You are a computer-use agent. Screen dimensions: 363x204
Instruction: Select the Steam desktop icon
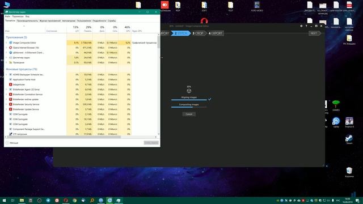tap(349, 139)
